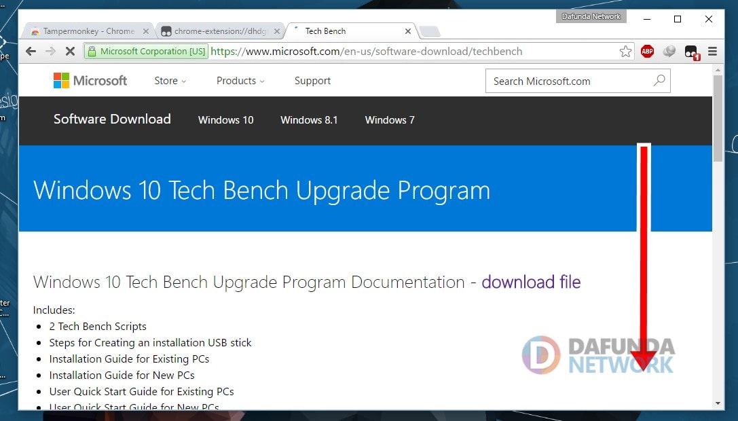Image resolution: width=738 pixels, height=421 pixels.
Task: Open the Tampermonkey extension icon in toolbar
Action: point(690,52)
